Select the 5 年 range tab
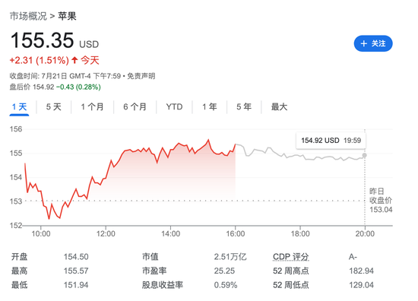418x301 pixels. (244, 107)
